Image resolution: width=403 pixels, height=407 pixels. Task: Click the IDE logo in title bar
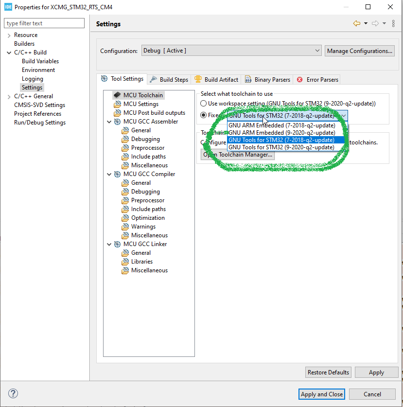(8, 7)
